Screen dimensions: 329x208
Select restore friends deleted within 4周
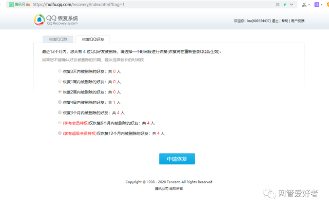(x=60, y=102)
